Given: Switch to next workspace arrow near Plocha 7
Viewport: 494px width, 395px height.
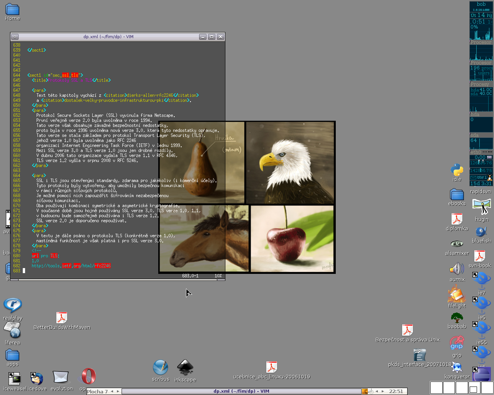Looking at the screenshot, I should [x=118, y=391].
